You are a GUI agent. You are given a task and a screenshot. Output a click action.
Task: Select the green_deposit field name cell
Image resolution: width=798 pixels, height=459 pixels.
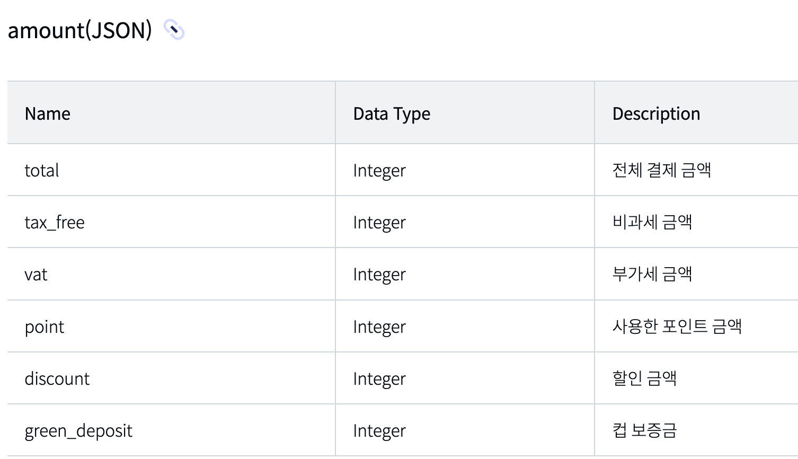click(x=78, y=430)
